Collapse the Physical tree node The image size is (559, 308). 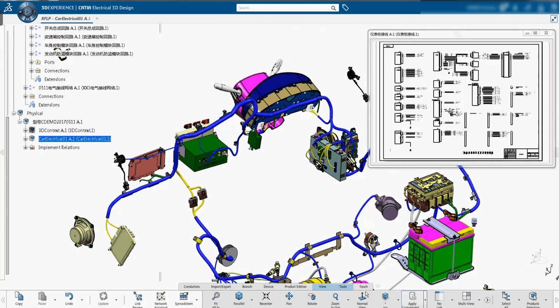(x=14, y=113)
